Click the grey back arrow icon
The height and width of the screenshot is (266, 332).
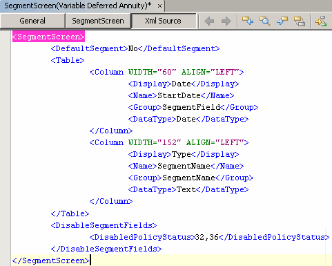tap(209, 21)
